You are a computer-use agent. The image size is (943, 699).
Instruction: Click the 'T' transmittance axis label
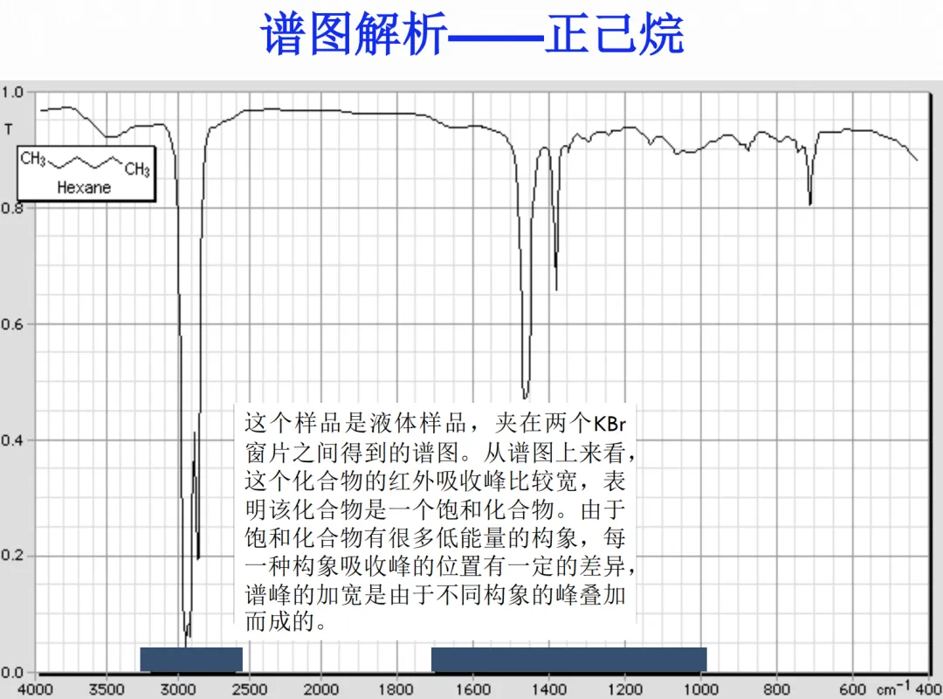click(9, 129)
